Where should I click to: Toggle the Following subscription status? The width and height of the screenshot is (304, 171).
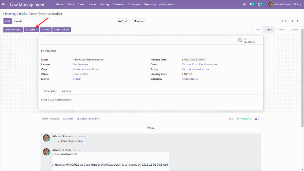[244, 119]
